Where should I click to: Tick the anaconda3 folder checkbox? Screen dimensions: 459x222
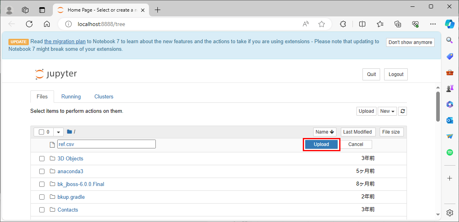42,172
